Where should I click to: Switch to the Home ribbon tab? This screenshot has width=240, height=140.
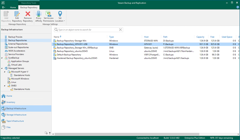(13, 7)
